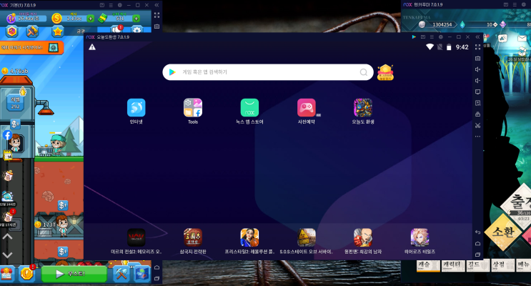The image size is (531, 286).
Task: Open the pickaxe and shovel menu in mining game
Action: (x=121, y=274)
